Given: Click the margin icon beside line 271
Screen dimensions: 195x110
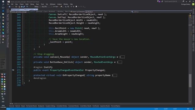Looking at the screenshot, I should click(13, 70).
